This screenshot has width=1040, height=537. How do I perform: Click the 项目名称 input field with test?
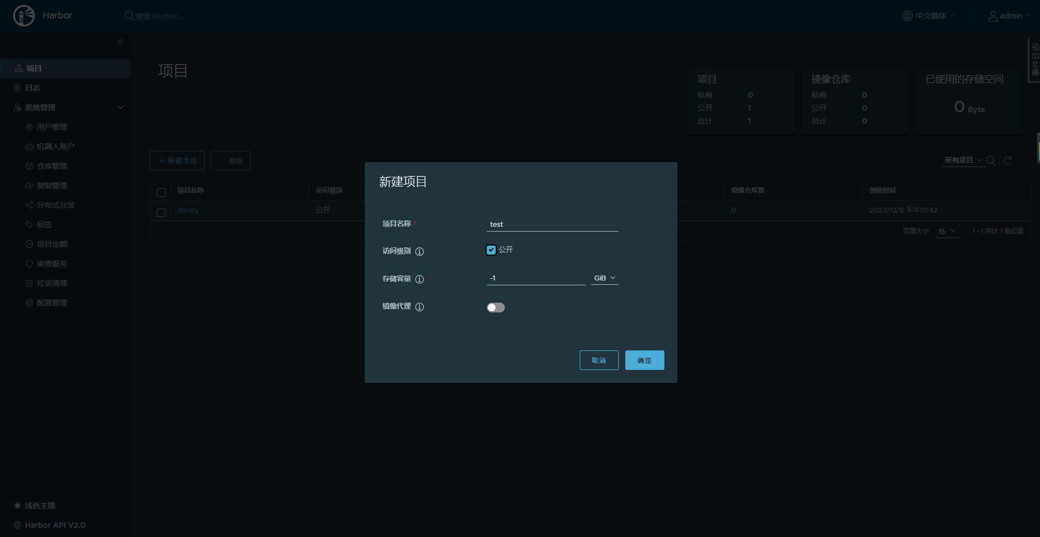[x=553, y=224]
